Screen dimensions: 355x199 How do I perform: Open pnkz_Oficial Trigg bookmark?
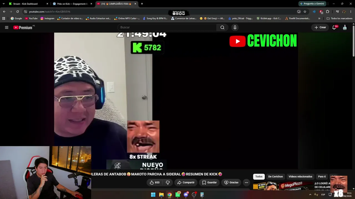(240, 19)
